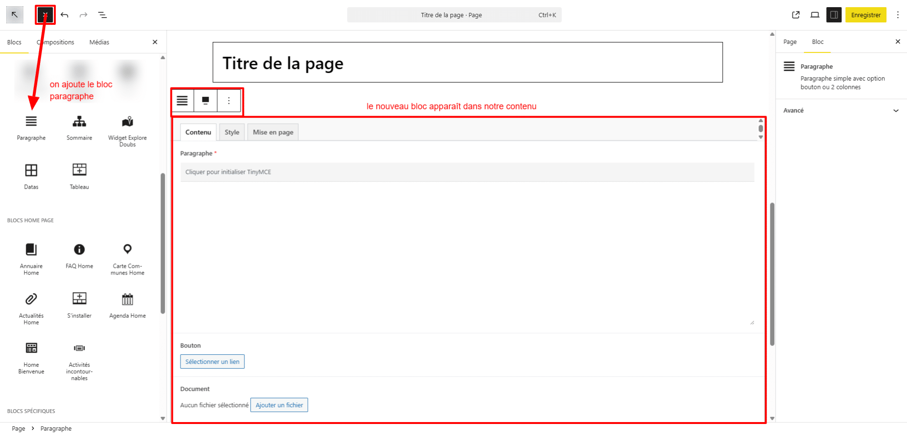The width and height of the screenshot is (907, 434).
Task: Open the Médias tab
Action: [x=99, y=42]
